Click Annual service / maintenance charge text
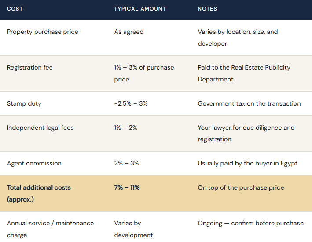Image resolution: width=312 pixels, height=242 pixels. tap(50, 229)
